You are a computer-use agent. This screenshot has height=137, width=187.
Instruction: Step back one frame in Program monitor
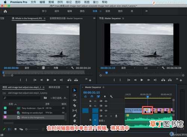coord(135,80)
